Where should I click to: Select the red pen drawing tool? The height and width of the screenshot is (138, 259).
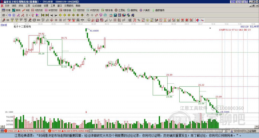(4, 20)
